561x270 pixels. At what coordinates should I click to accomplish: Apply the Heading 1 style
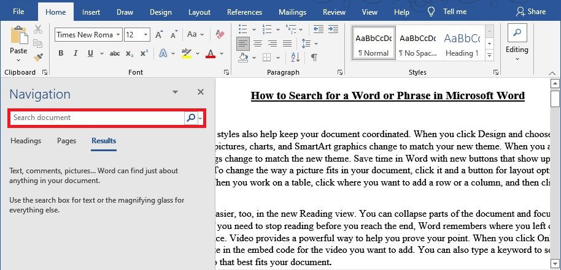coord(462,43)
